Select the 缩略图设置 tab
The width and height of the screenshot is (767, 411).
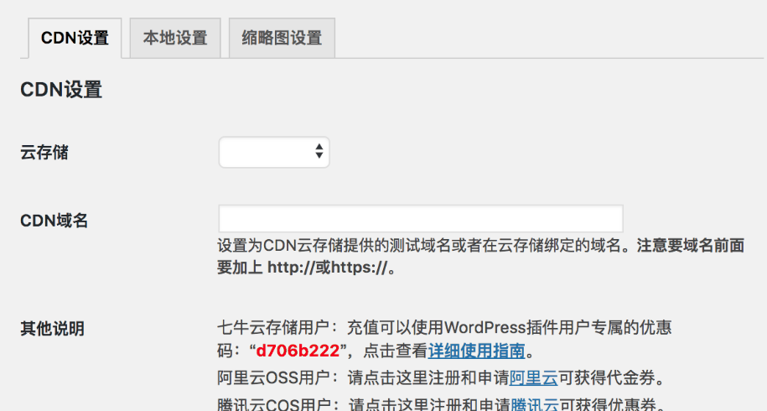pyautogui.click(x=281, y=38)
